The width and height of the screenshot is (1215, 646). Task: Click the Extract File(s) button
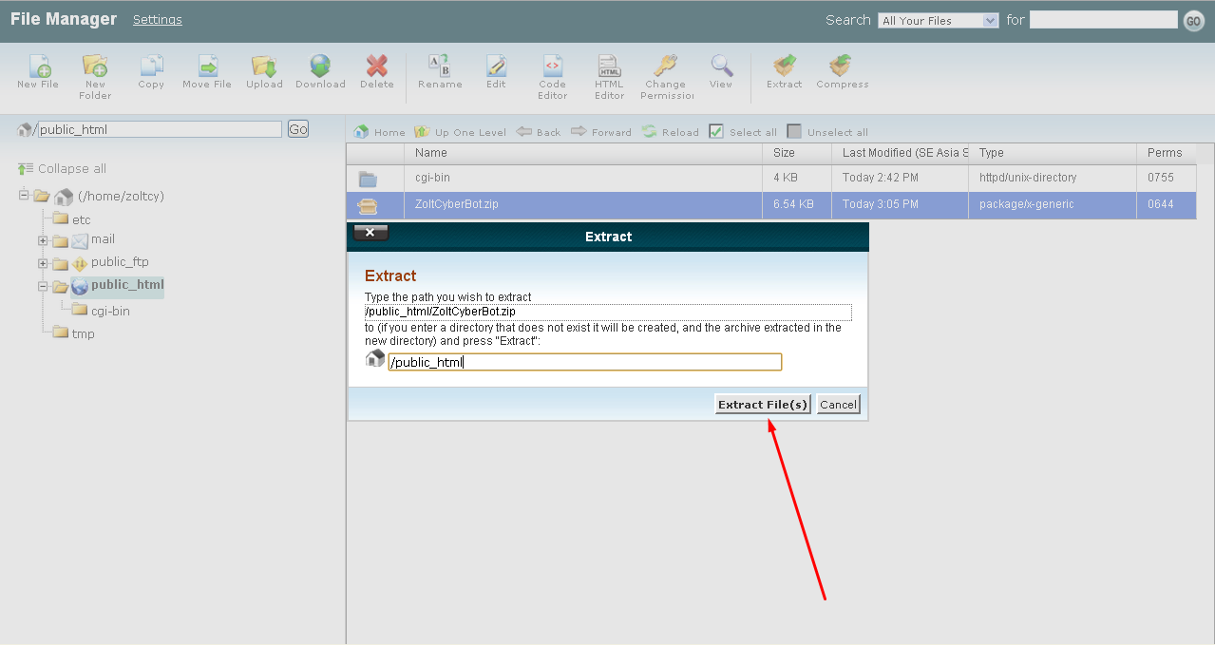click(763, 405)
